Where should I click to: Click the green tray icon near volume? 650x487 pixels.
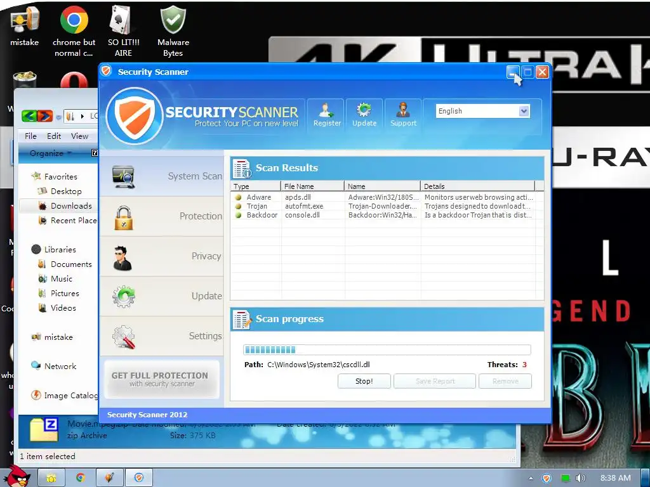[x=565, y=478]
